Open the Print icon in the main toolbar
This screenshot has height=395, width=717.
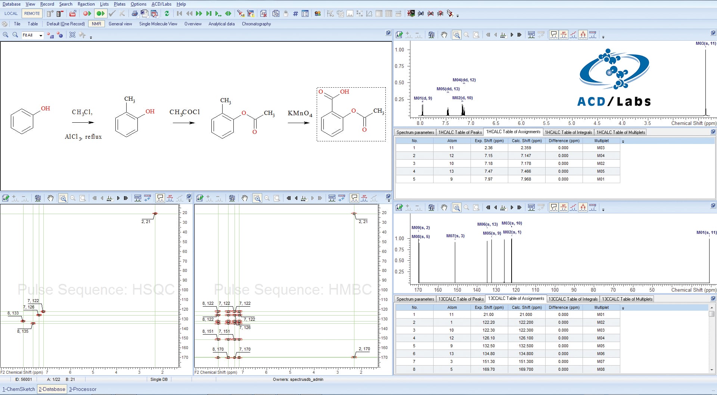pyautogui.click(x=134, y=13)
